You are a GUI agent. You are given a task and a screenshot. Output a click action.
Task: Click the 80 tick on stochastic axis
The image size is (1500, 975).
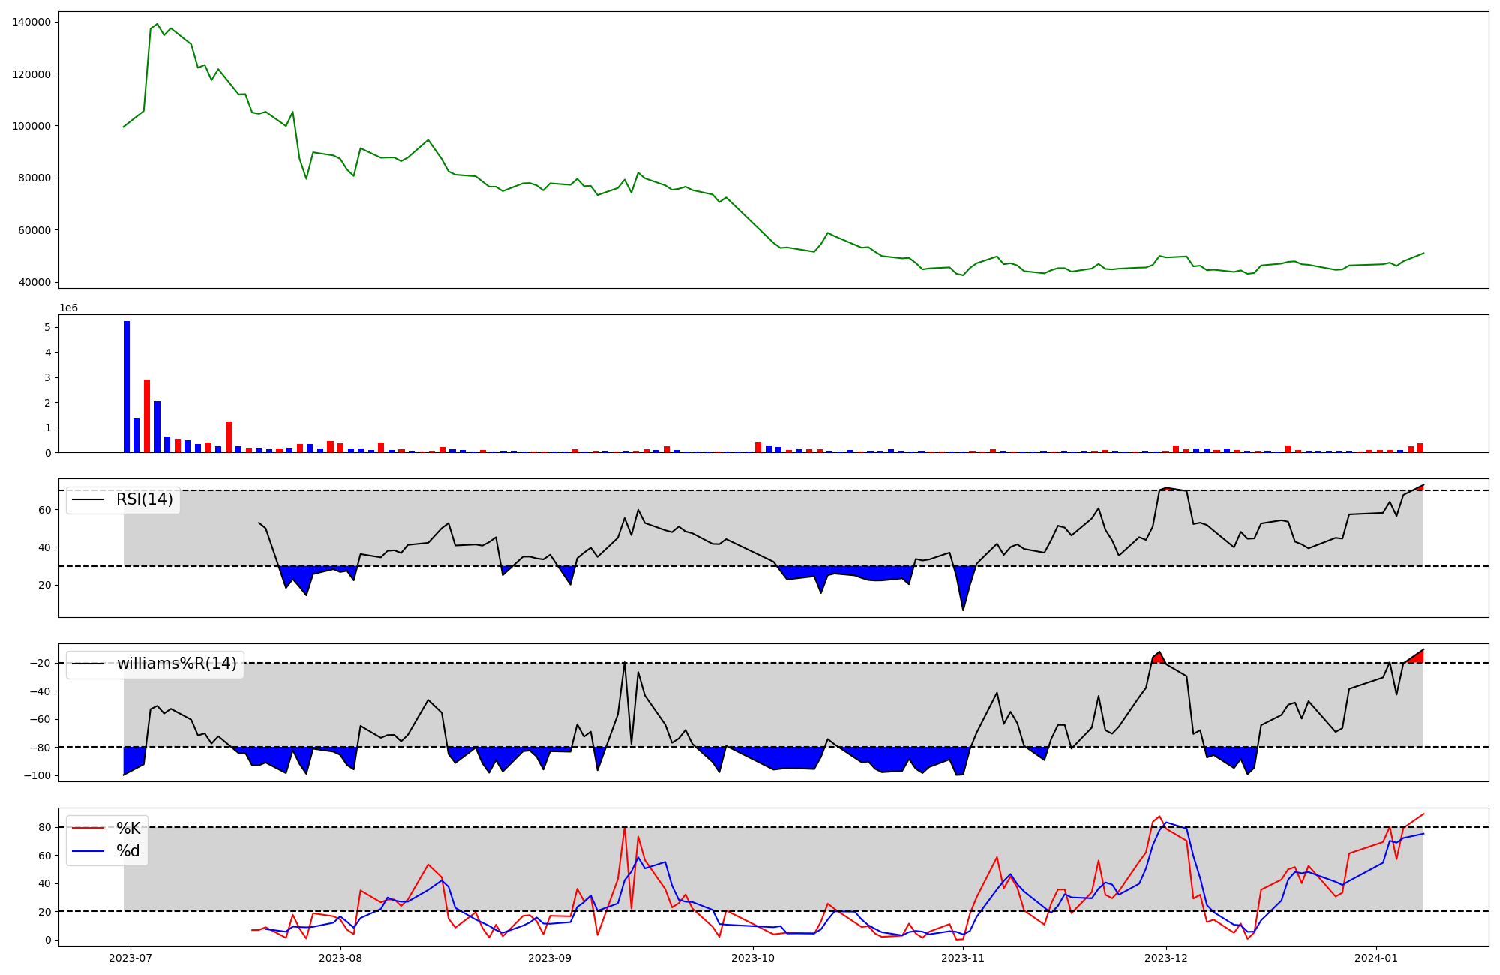tap(45, 827)
